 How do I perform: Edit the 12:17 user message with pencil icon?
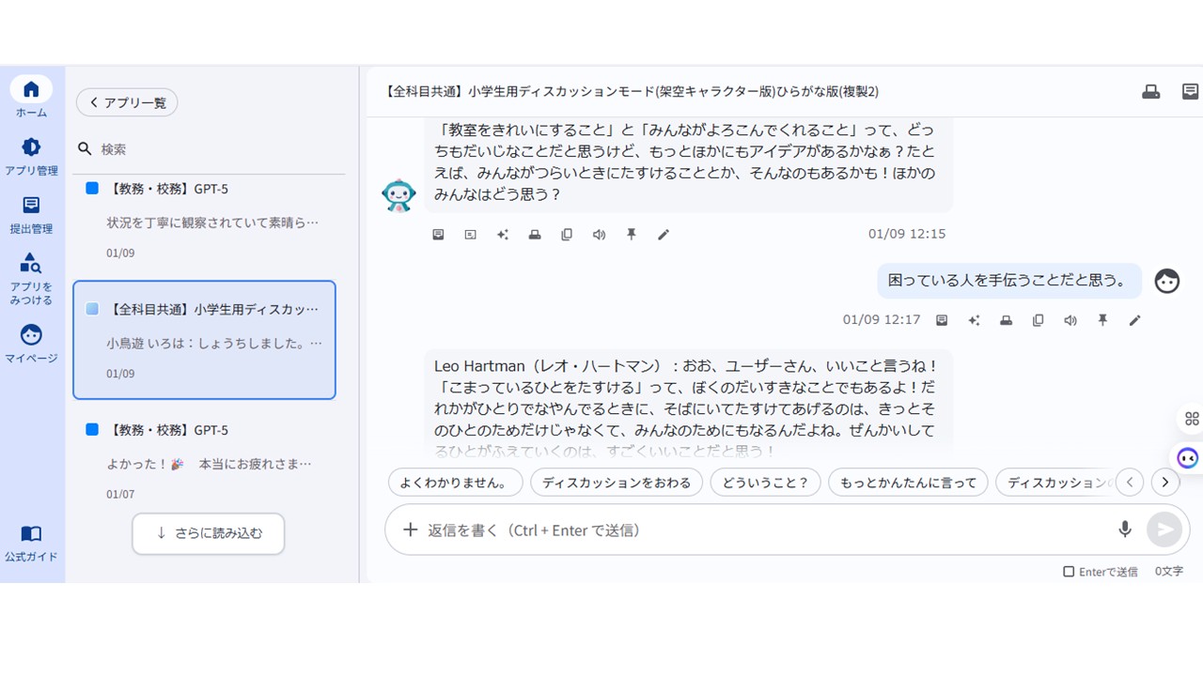tap(1134, 320)
